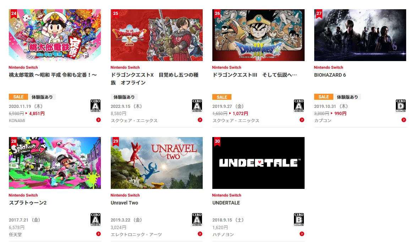Click the SALE badge on BIOHAZARD 6
Viewport: 415px width, 245px height.
pos(324,97)
